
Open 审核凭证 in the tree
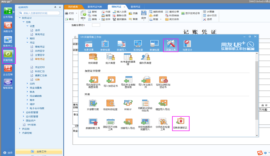[40, 59]
